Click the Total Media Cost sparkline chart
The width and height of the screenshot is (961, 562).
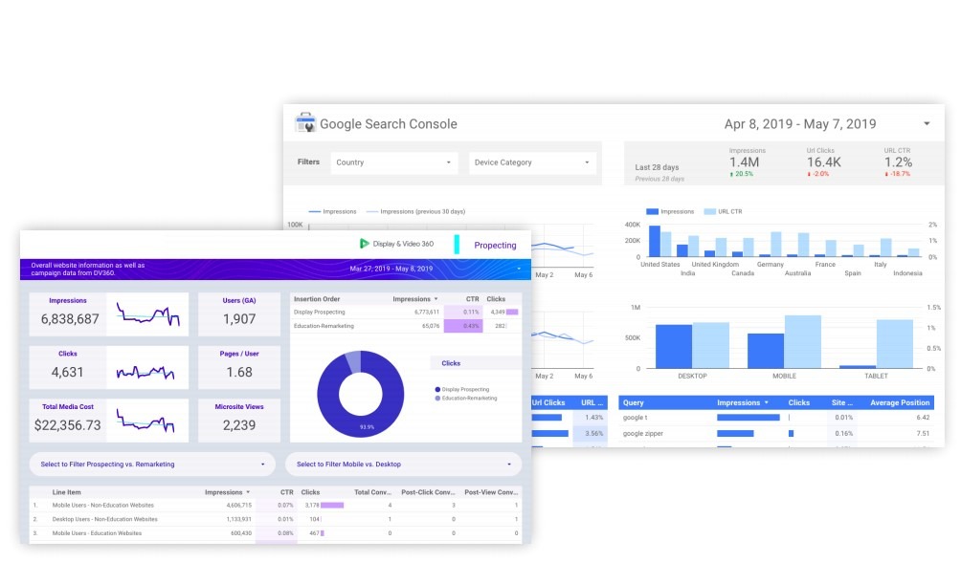[x=145, y=421]
